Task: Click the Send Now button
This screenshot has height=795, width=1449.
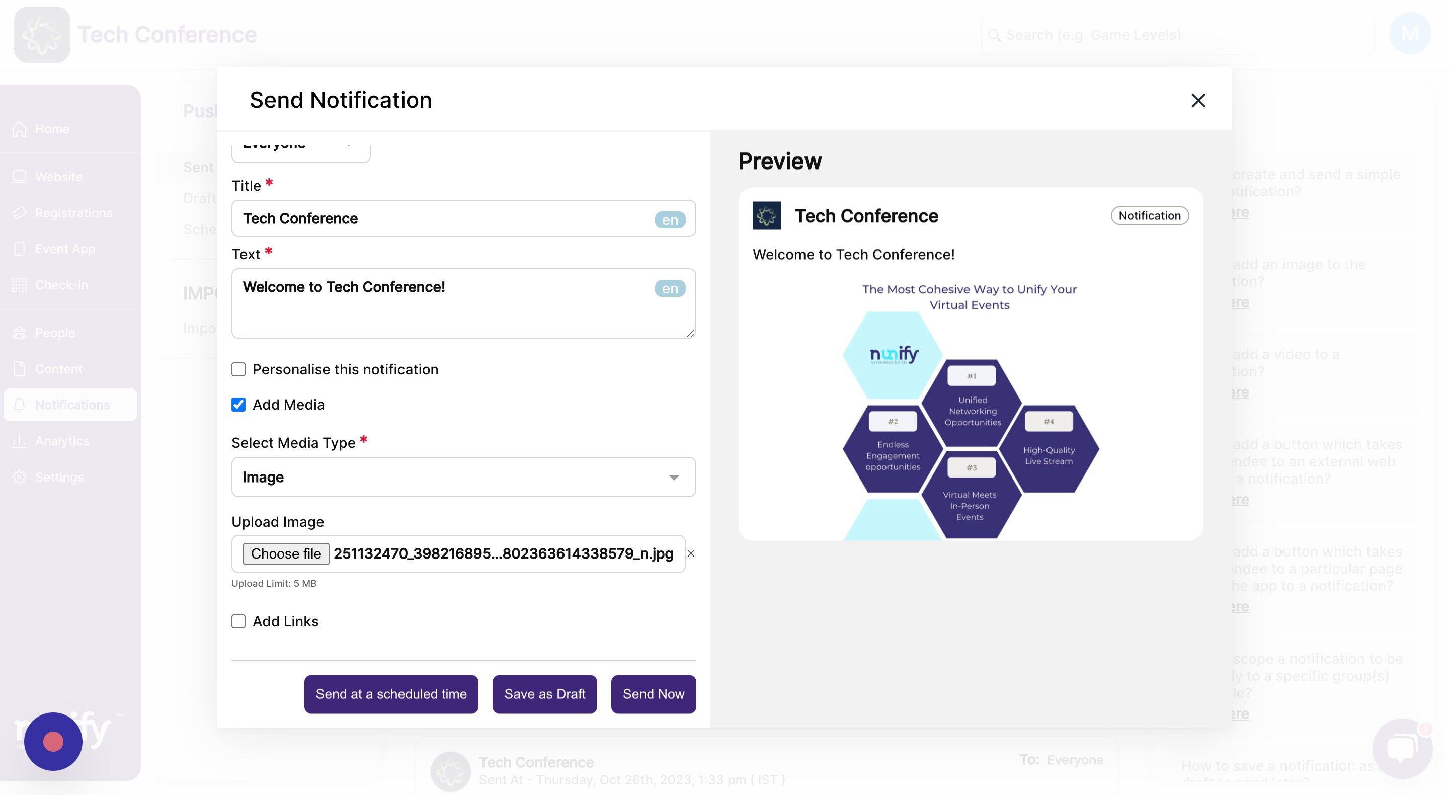Action: 653,694
